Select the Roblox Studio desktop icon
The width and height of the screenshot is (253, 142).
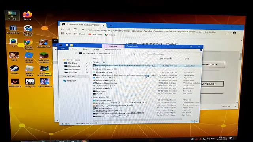point(29,58)
